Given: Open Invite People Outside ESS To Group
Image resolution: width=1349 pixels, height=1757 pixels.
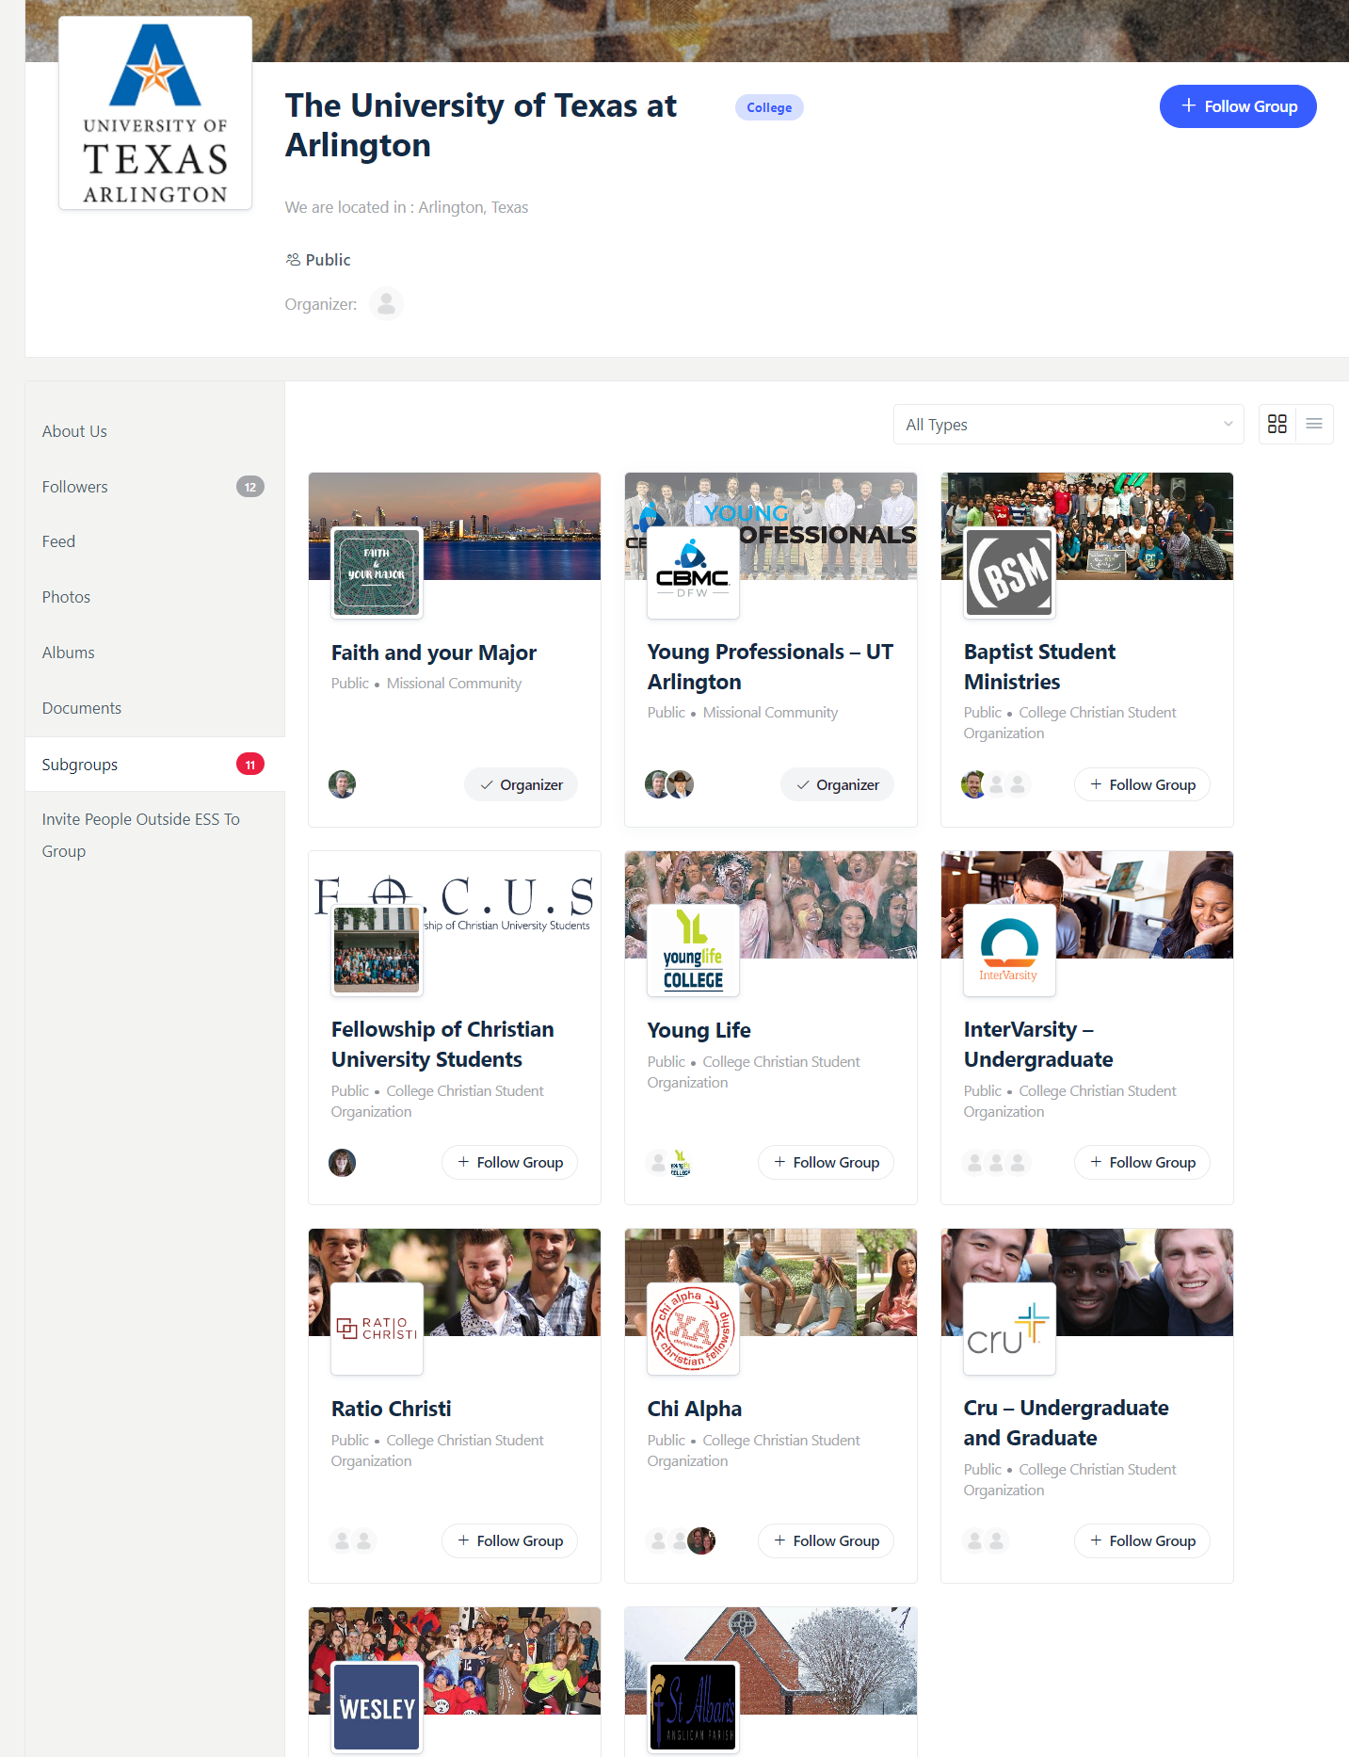Looking at the screenshot, I should click(140, 835).
